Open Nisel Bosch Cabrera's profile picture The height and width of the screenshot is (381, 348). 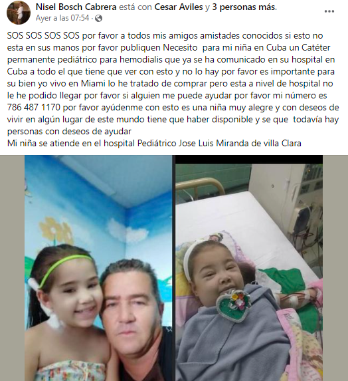[19, 13]
